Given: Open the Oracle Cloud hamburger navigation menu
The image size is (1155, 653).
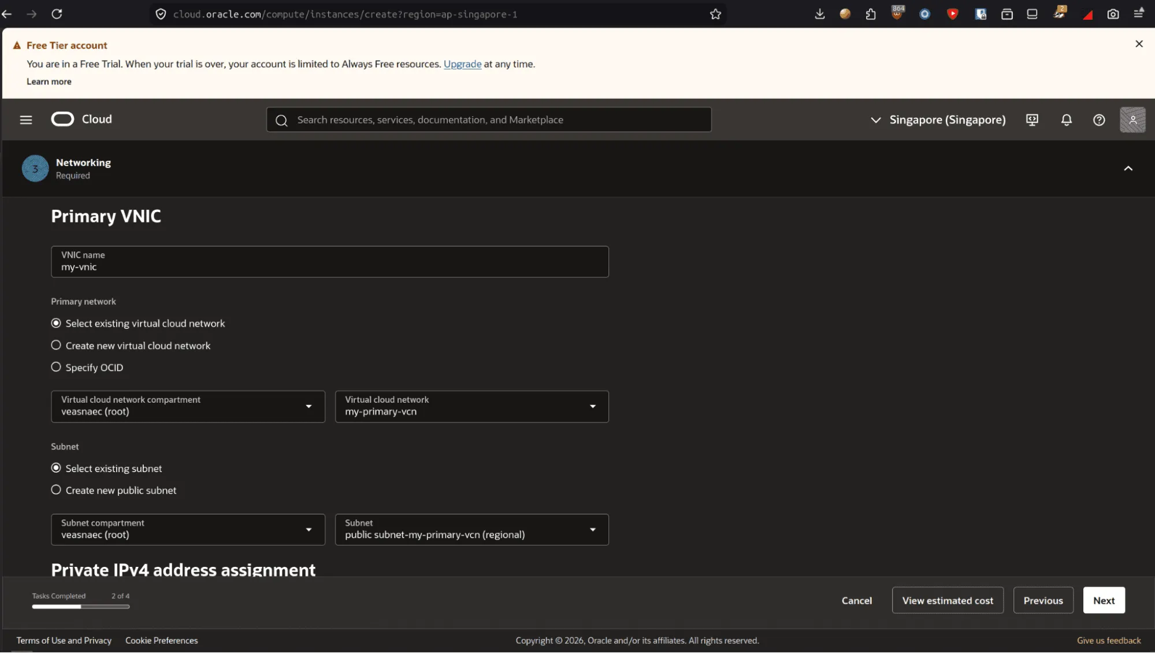Looking at the screenshot, I should click(26, 120).
